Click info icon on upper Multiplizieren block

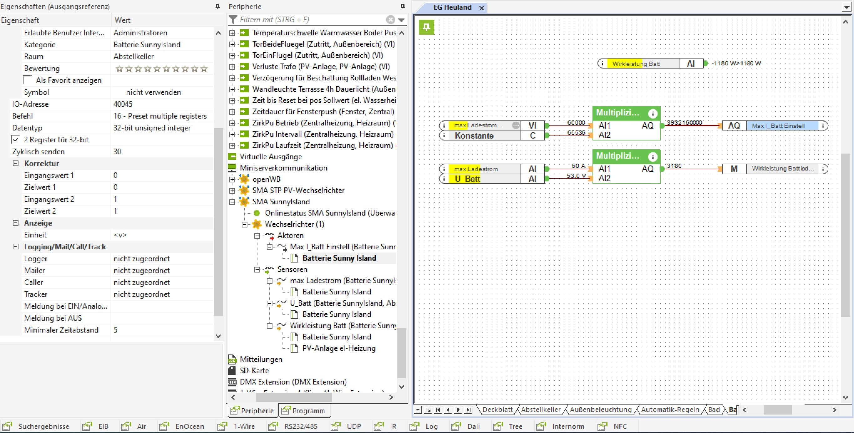click(x=652, y=114)
